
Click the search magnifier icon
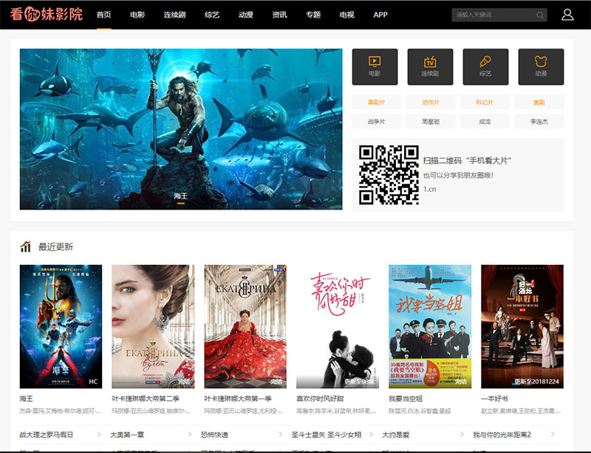540,13
